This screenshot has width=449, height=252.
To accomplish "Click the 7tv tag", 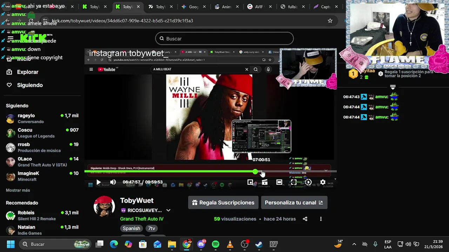I will (x=152, y=228).
